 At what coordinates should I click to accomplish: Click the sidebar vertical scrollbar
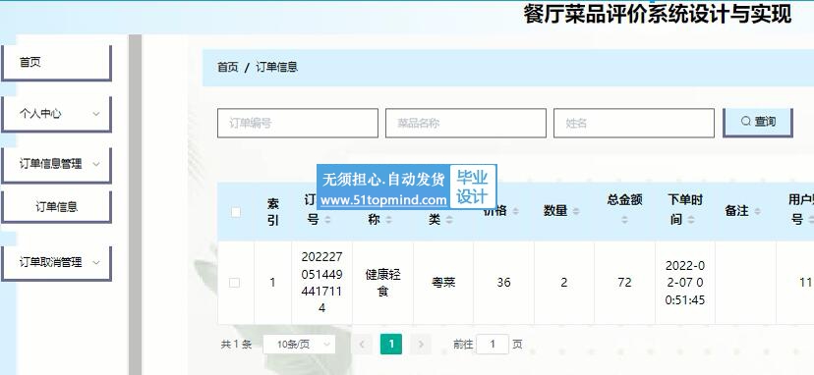click(x=135, y=205)
